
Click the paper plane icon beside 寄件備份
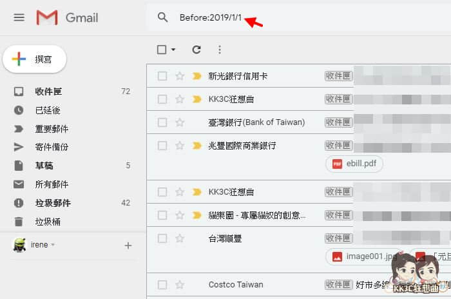coord(19,147)
